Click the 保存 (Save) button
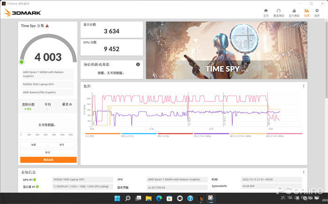328x204 pixels. click(62, 145)
